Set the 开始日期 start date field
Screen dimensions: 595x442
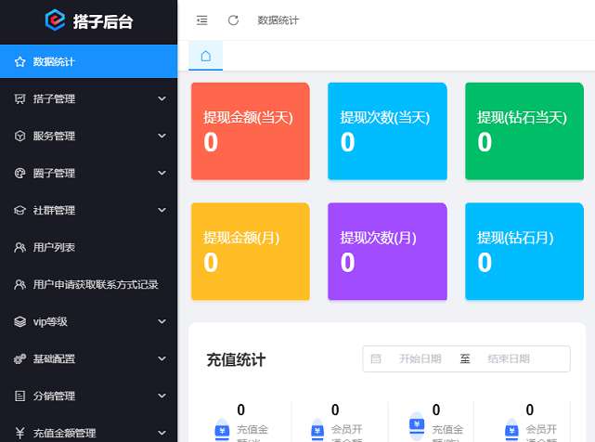pos(420,358)
